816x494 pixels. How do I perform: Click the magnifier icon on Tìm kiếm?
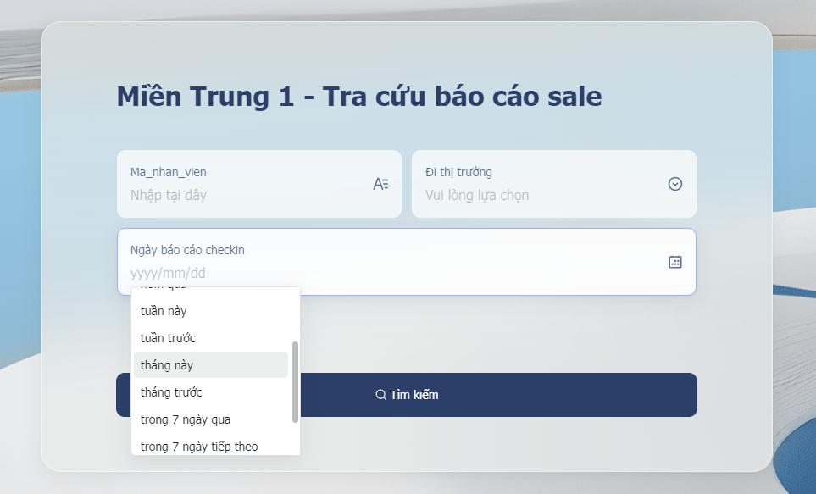click(381, 395)
